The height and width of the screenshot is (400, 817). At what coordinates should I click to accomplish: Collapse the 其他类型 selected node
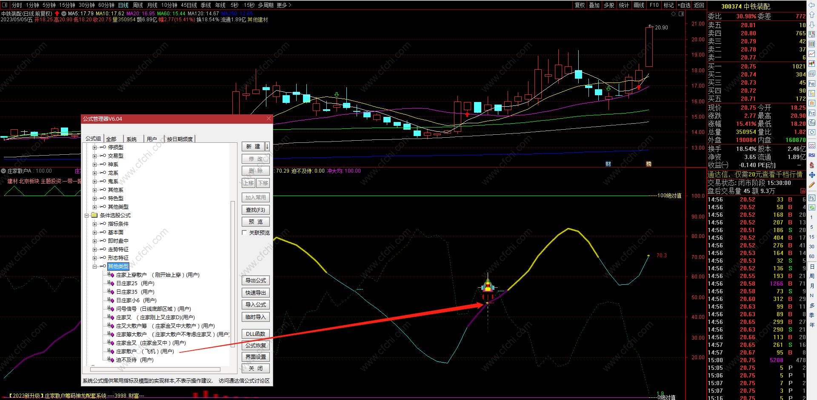tap(94, 267)
